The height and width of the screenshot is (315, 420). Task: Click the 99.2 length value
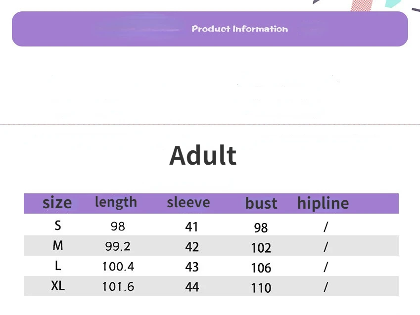tap(118, 246)
